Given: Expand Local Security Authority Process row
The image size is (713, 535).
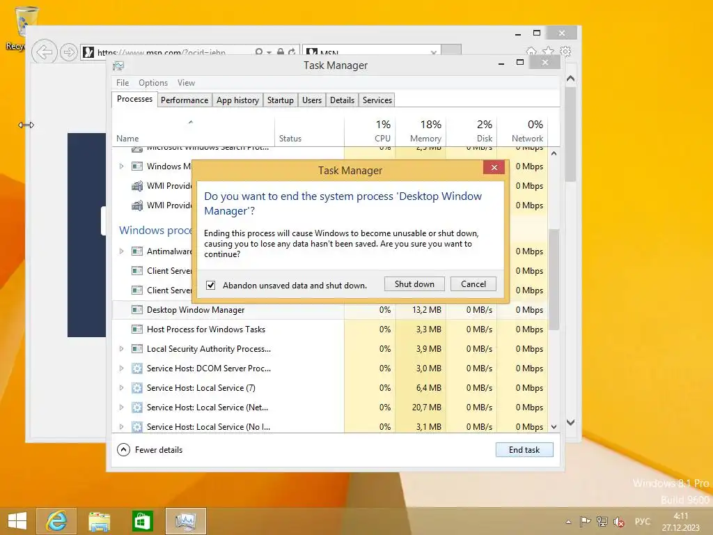Looking at the screenshot, I should click(121, 349).
